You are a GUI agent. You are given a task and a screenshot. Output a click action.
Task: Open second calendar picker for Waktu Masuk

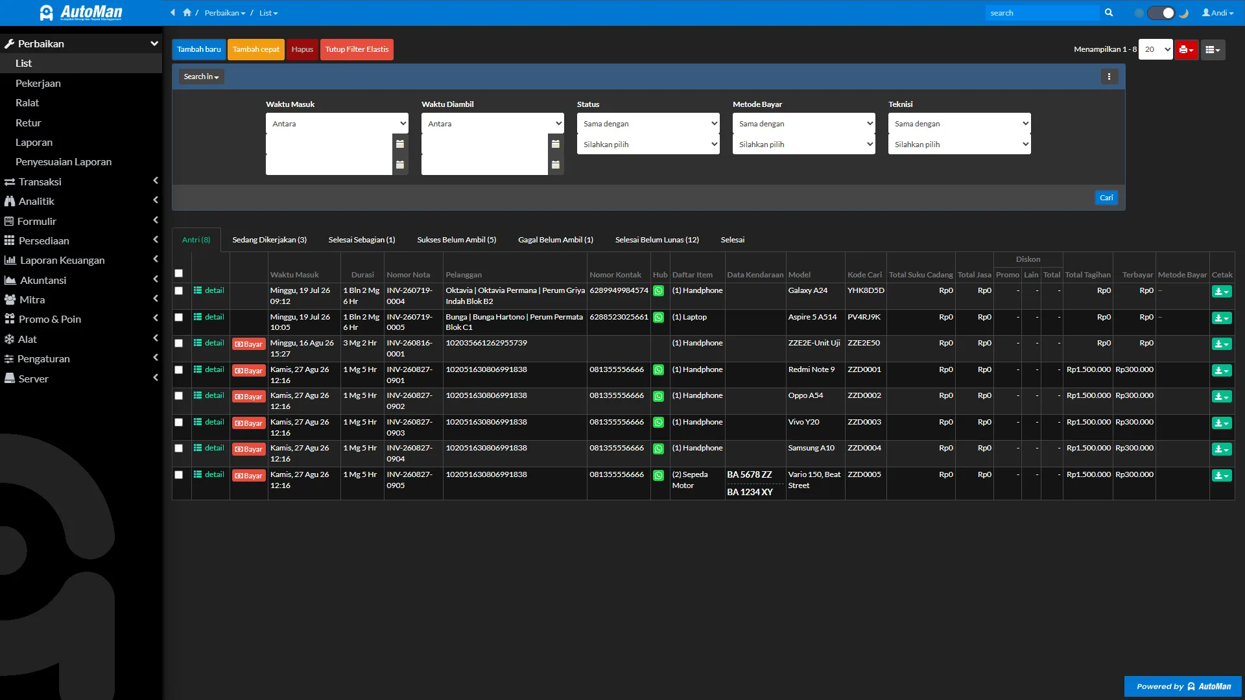coord(400,165)
